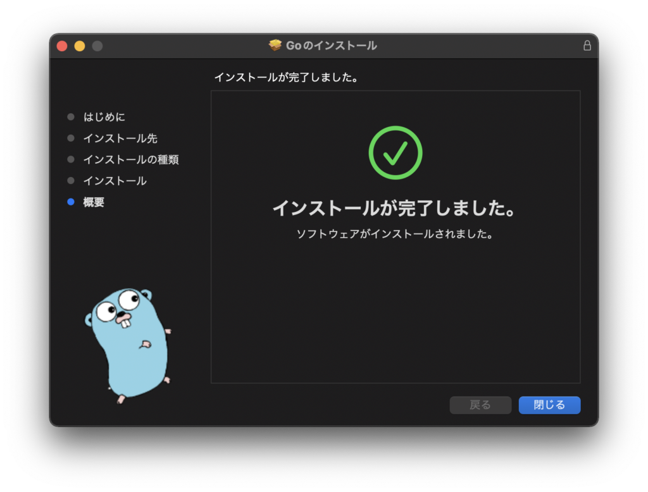The height and width of the screenshot is (492, 648).
Task: Click the large bold インストールが完了しました。 heading
Action: click(x=395, y=208)
